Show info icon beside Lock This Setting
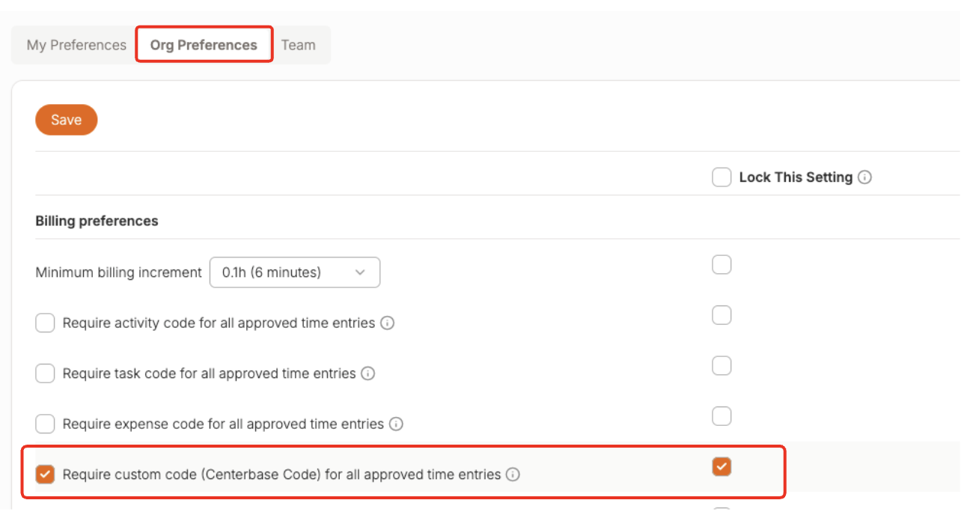The width and height of the screenshot is (970, 515). pos(865,177)
